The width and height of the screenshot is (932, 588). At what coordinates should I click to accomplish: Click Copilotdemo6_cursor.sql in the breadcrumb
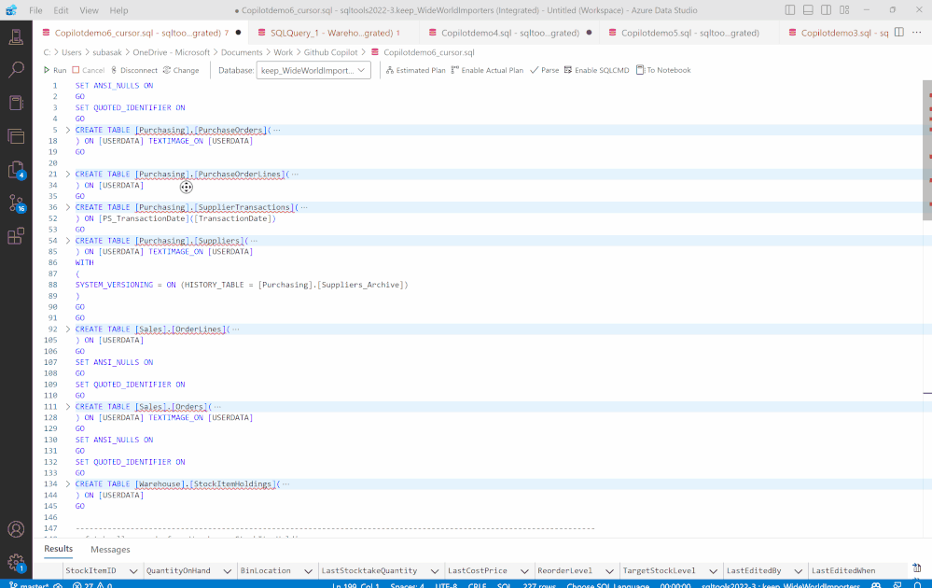click(x=428, y=52)
